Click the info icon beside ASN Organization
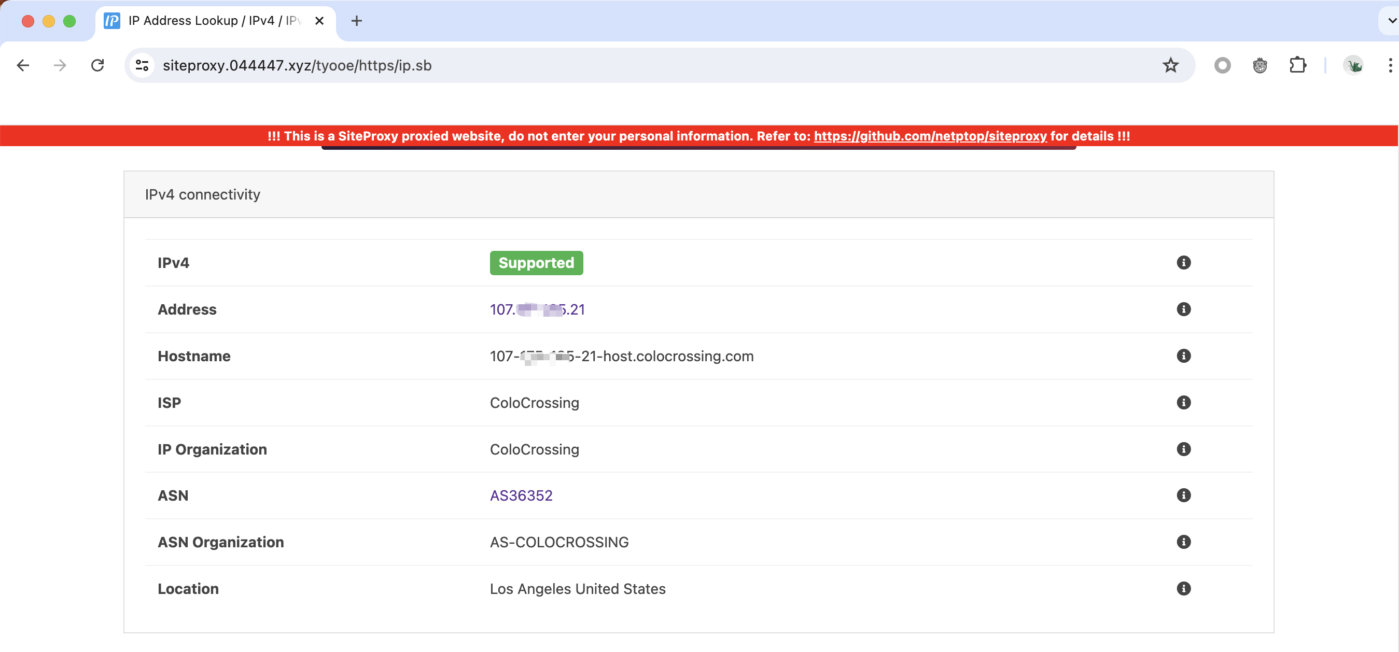1399x652 pixels. click(1184, 541)
